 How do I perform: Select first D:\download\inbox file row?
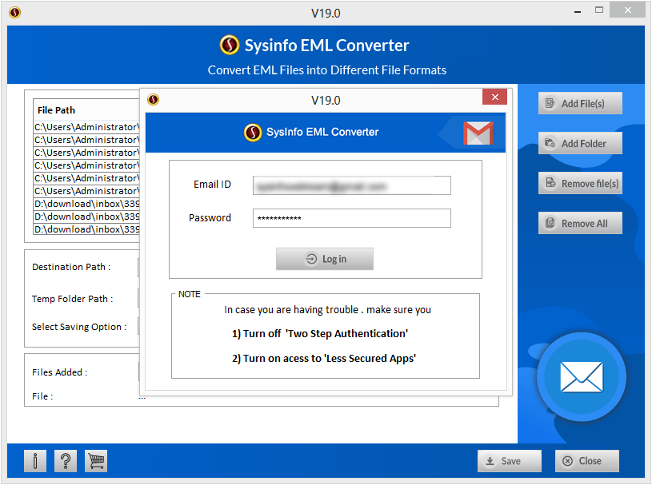pyautogui.click(x=86, y=204)
